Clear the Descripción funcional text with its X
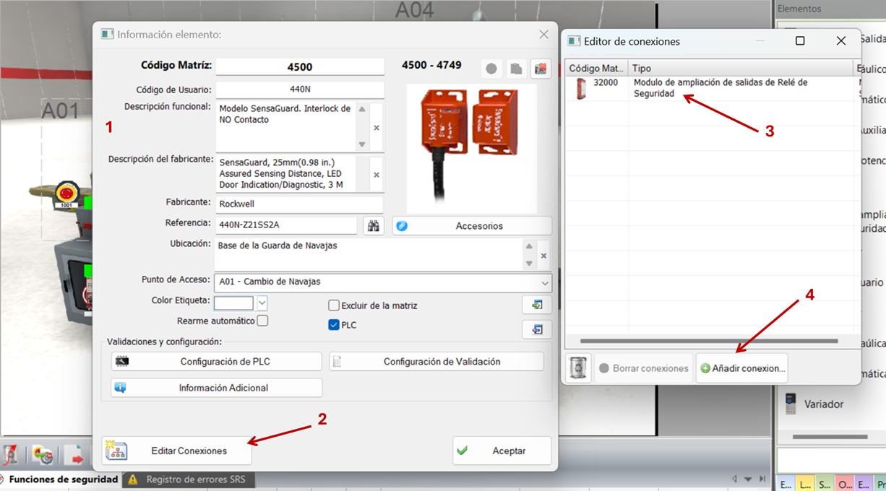Screen dimensions: 886x491 coord(376,128)
